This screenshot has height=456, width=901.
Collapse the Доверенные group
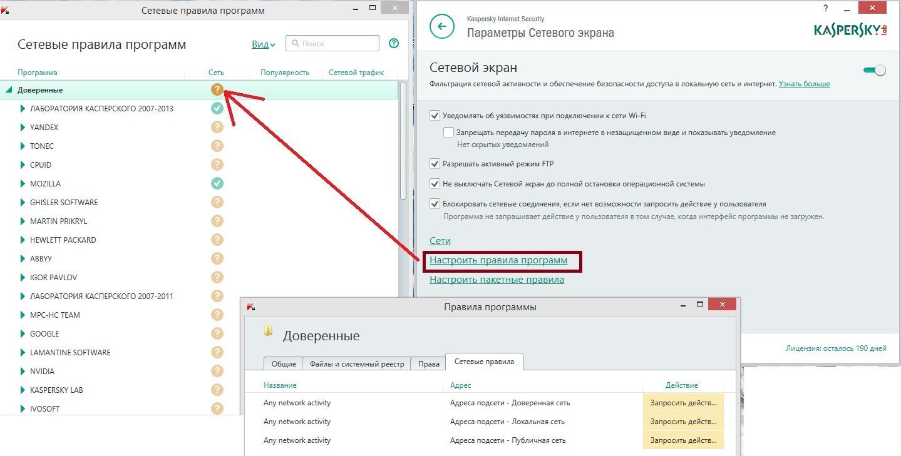pyautogui.click(x=9, y=90)
